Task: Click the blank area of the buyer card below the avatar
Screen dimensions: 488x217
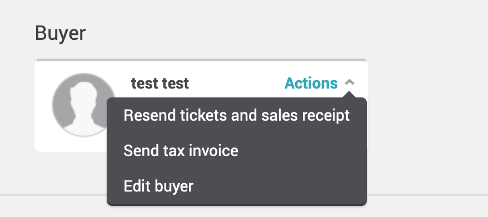Action: pos(71,144)
